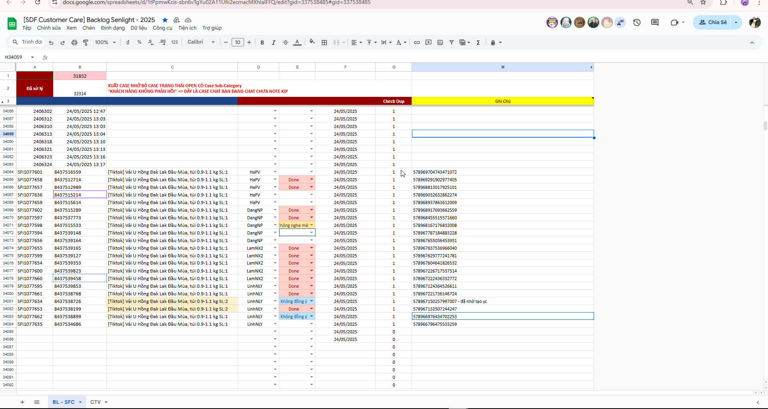The width and height of the screenshot is (768, 409).
Task: Open the Định dạng menu
Action: tap(113, 28)
